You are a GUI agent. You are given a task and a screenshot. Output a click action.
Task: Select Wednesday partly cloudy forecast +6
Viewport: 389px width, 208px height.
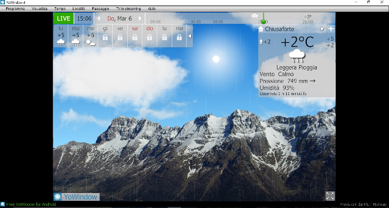91,36
